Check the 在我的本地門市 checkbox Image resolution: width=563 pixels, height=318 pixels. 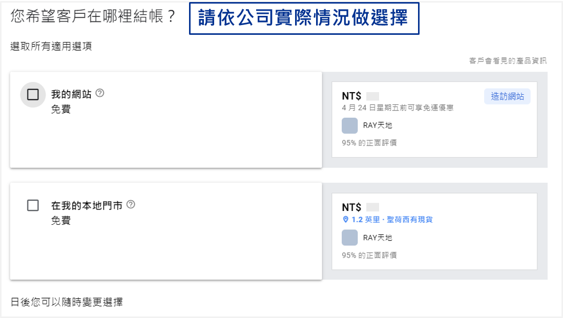[33, 206]
